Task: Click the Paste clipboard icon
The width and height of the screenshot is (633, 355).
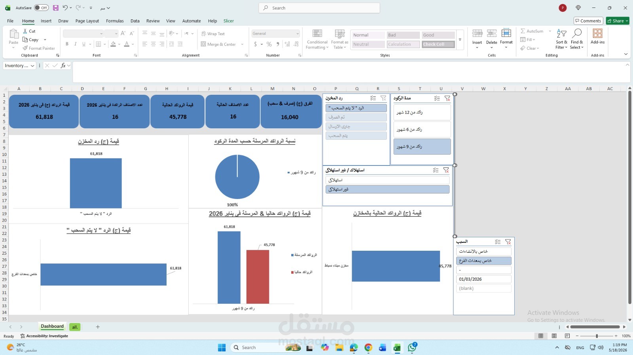Action: tap(13, 34)
